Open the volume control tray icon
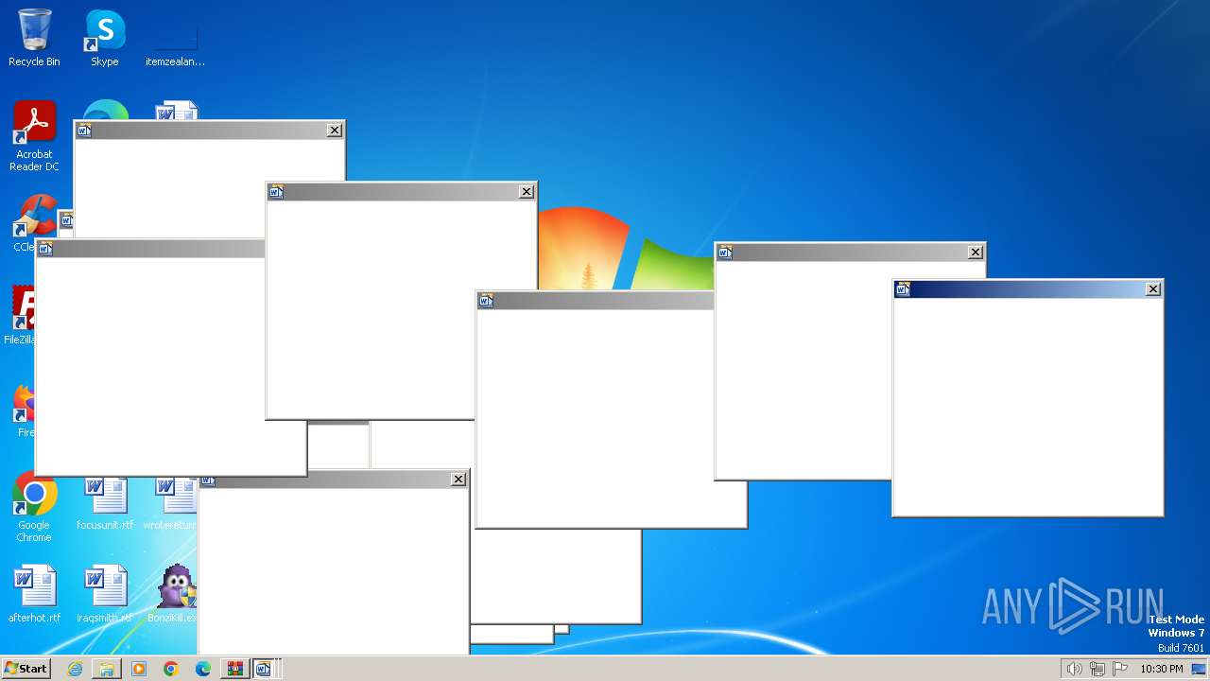 pos(1074,669)
